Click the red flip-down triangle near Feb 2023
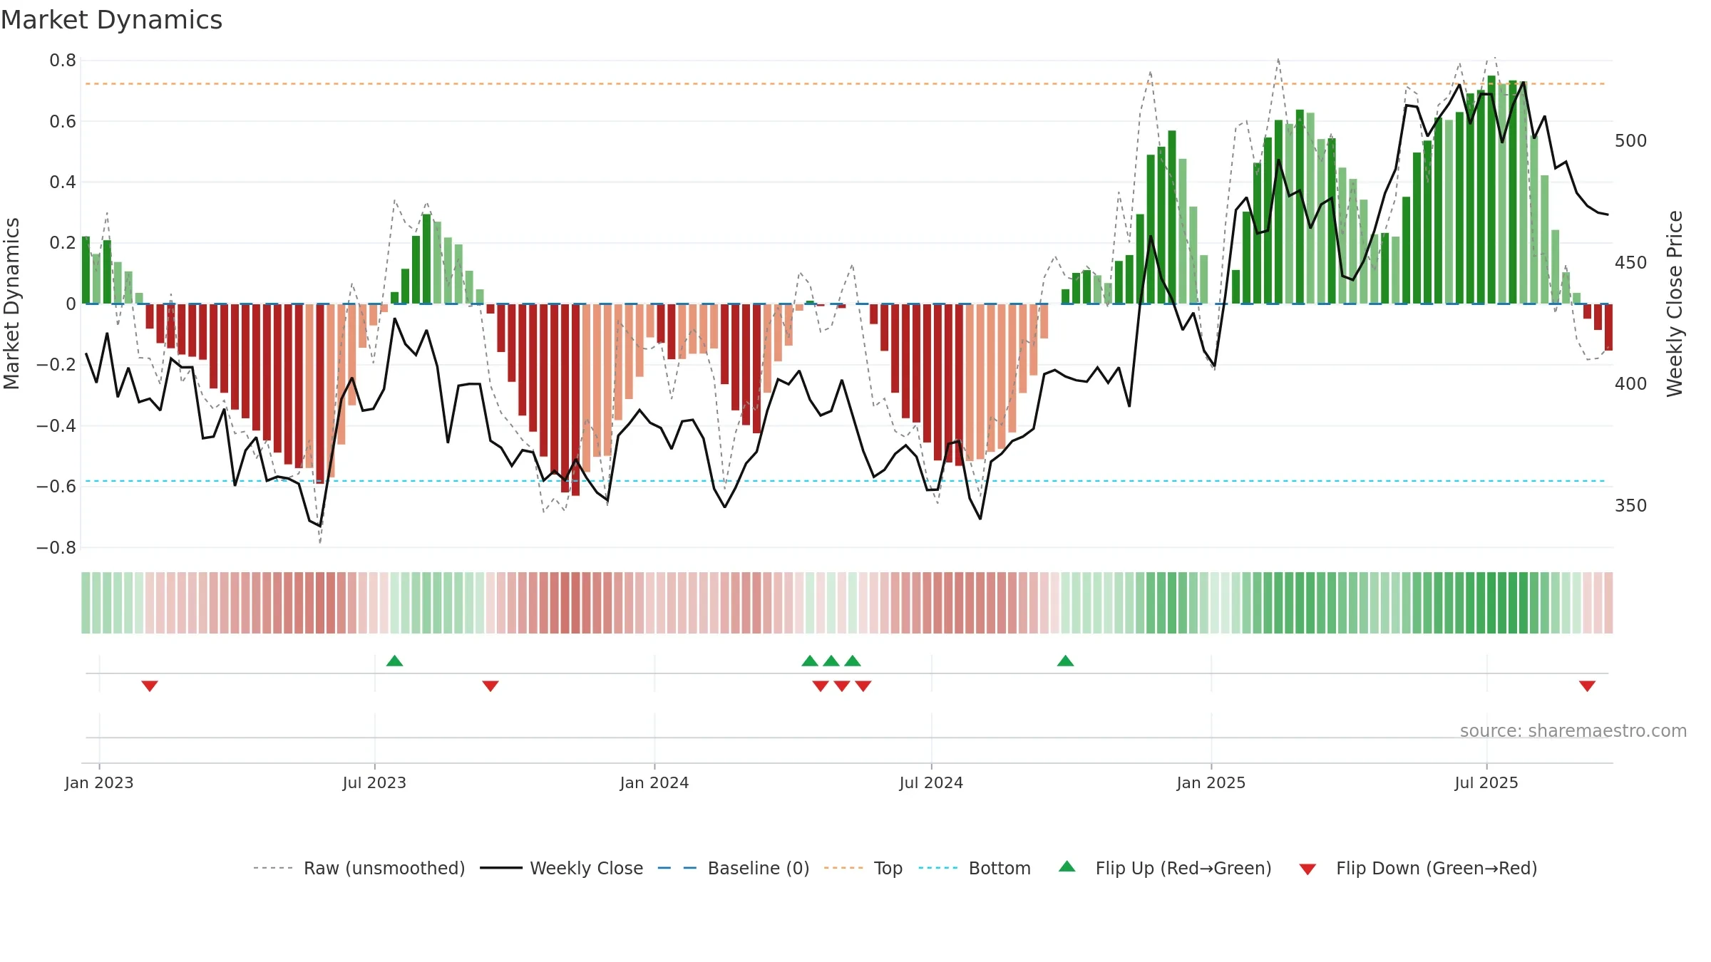The width and height of the screenshot is (1711, 962). [x=150, y=686]
